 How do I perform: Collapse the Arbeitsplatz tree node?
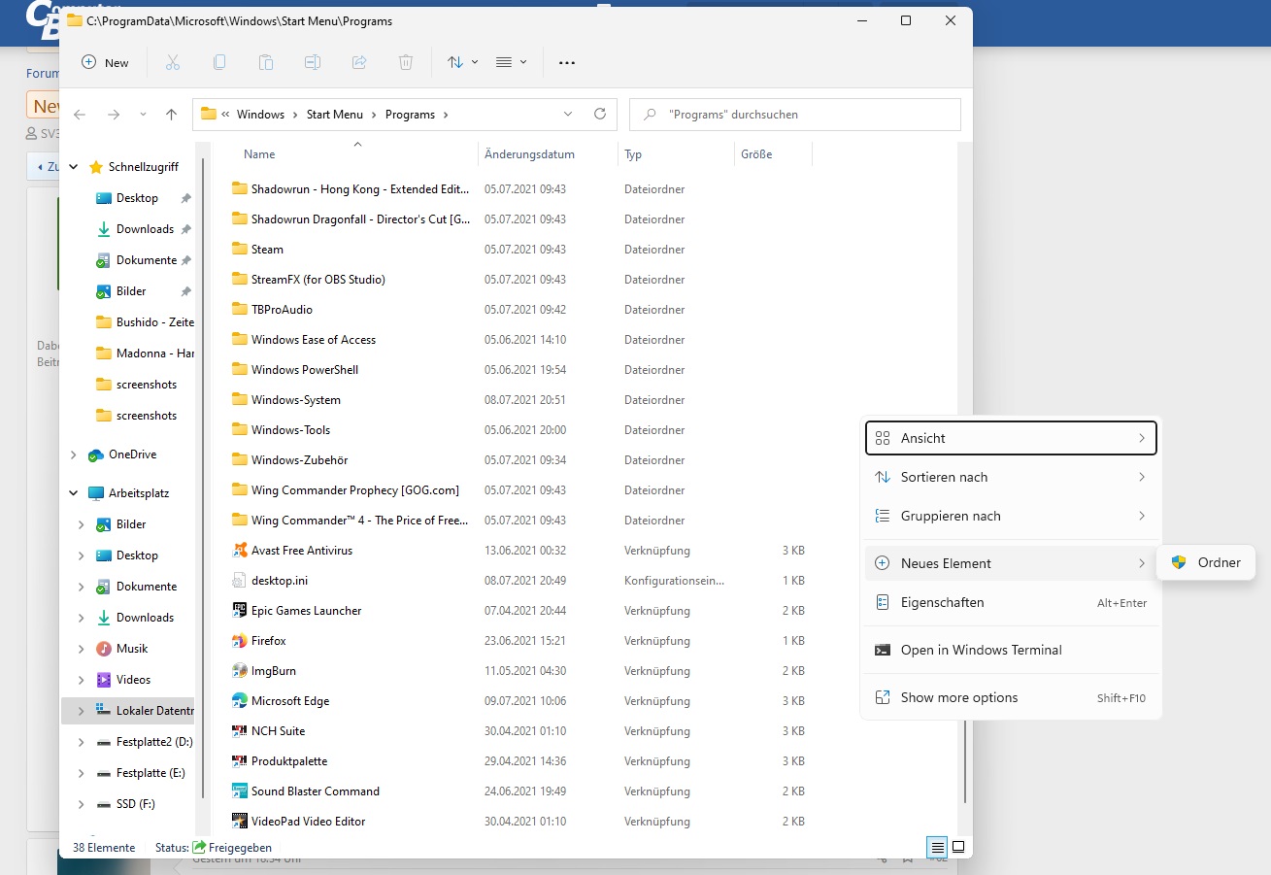pyautogui.click(x=74, y=493)
